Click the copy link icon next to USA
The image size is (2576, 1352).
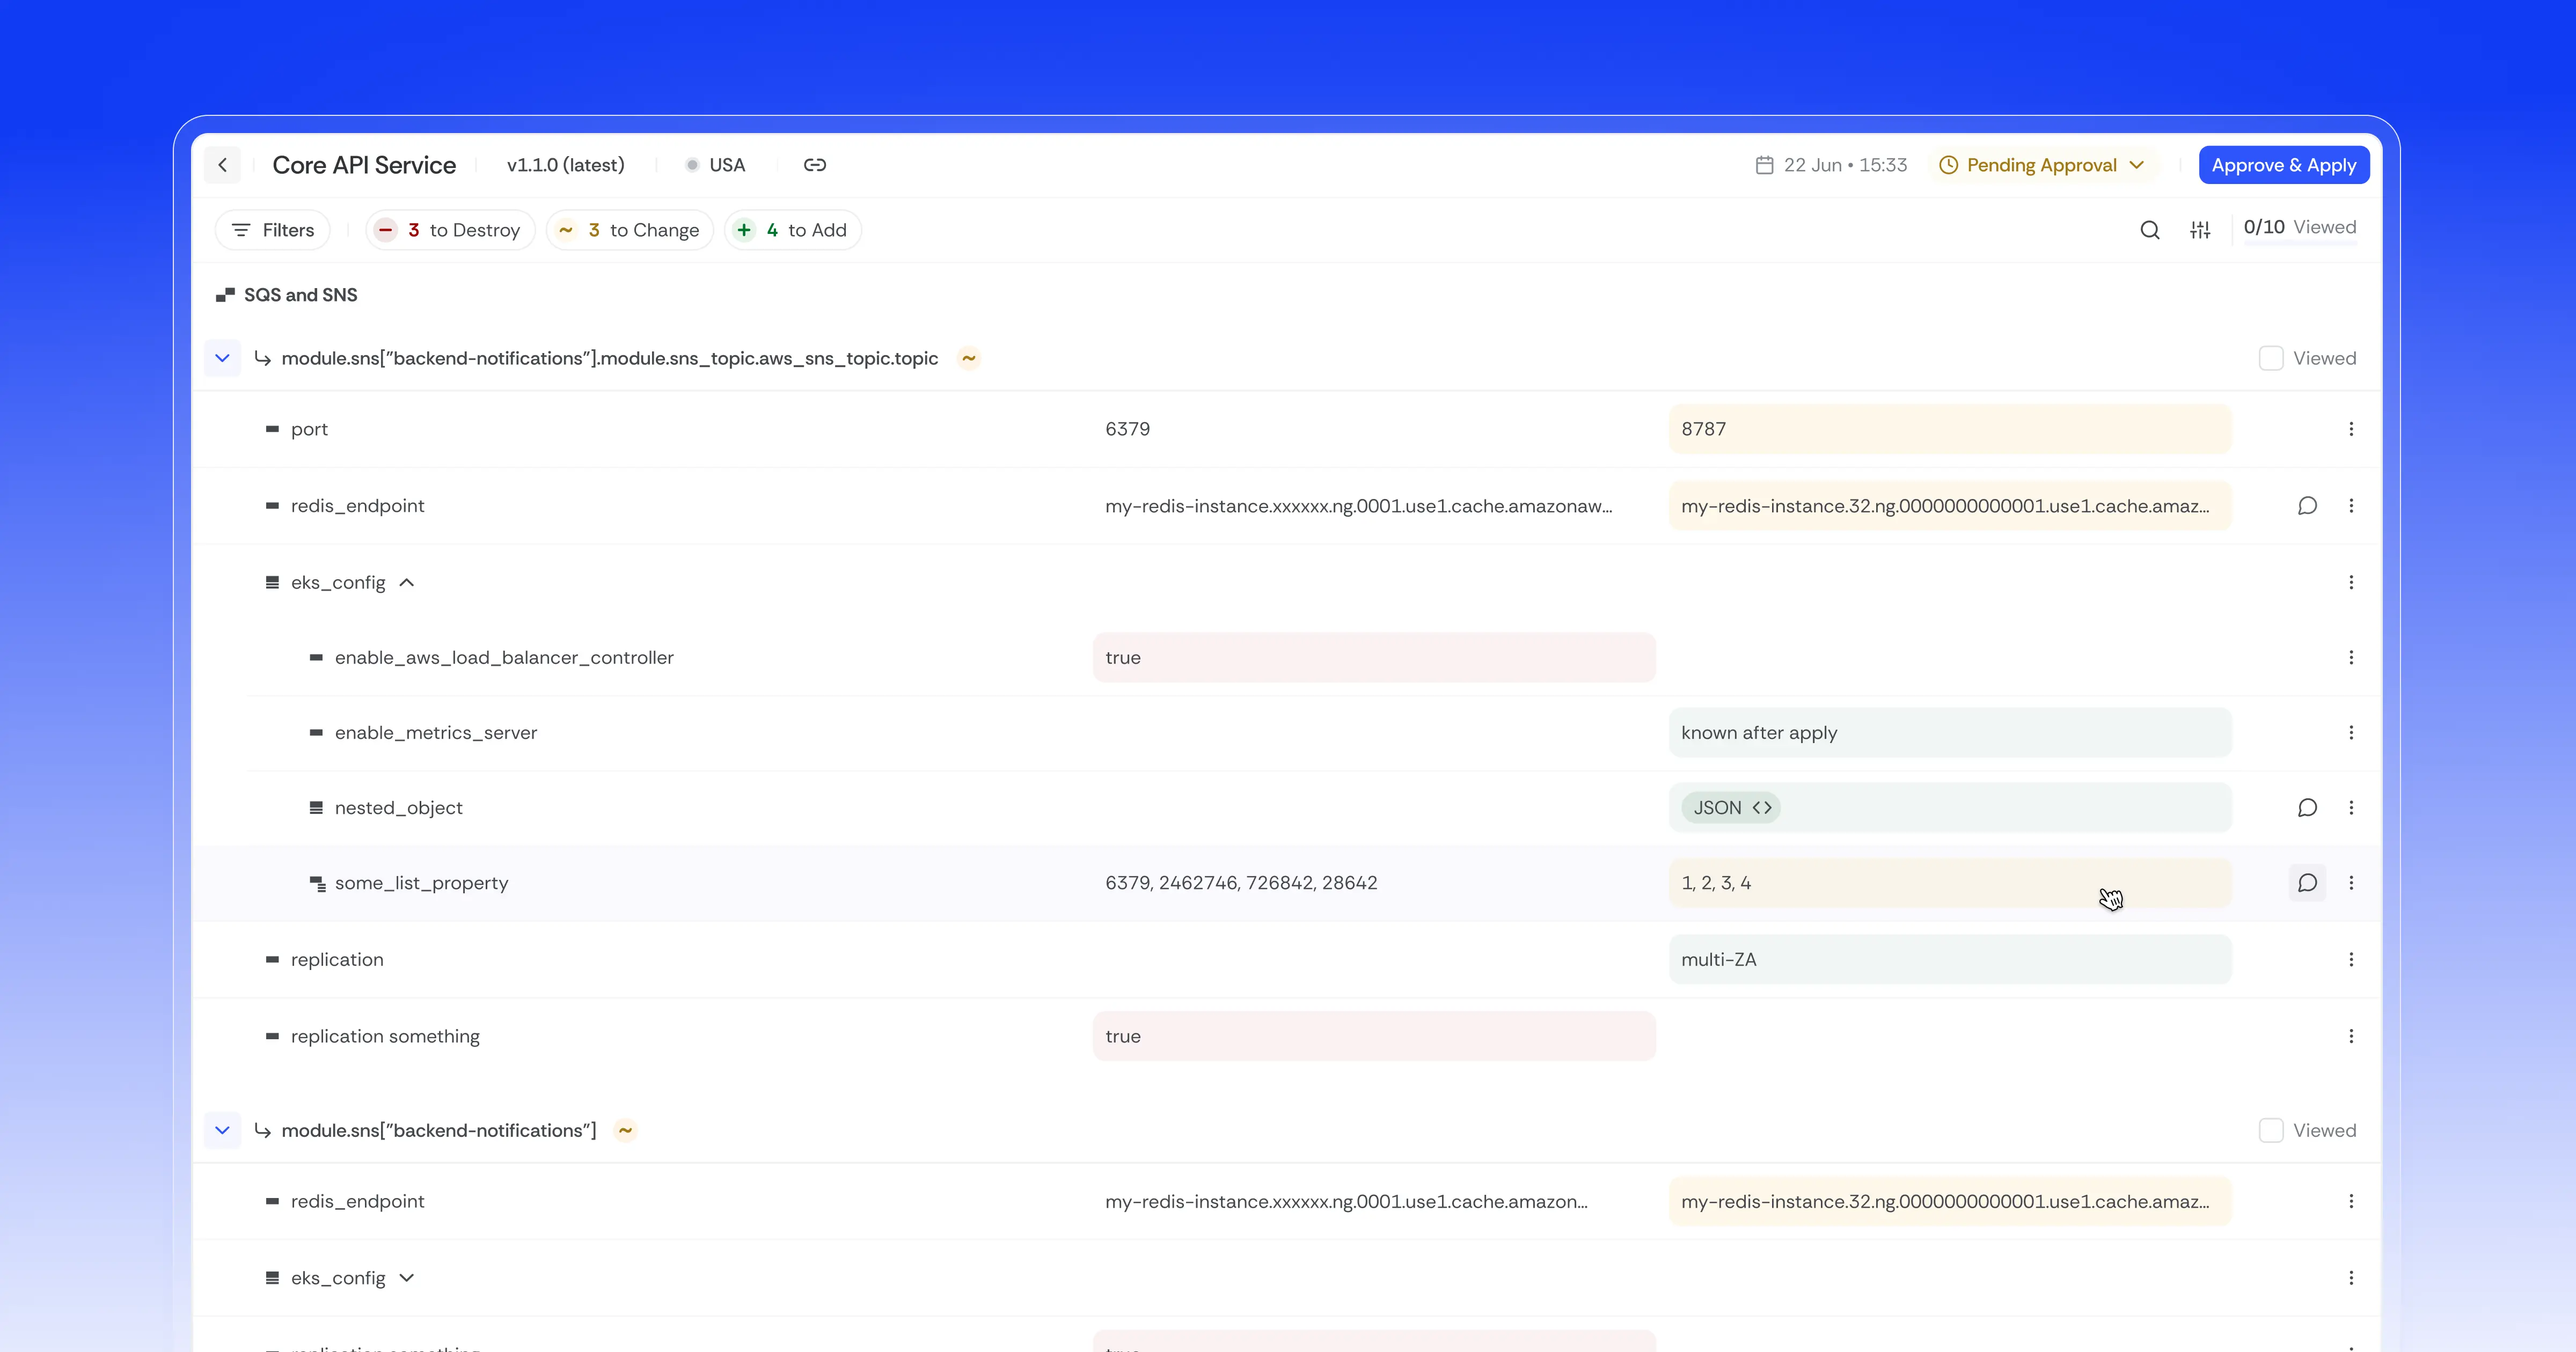tap(814, 165)
